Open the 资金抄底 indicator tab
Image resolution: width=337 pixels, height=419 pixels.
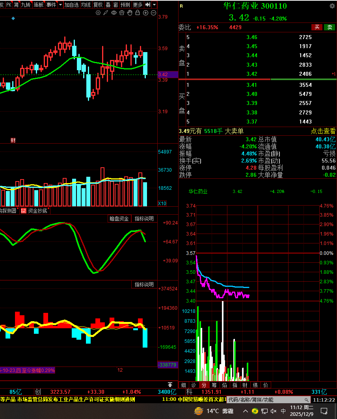click(38, 211)
